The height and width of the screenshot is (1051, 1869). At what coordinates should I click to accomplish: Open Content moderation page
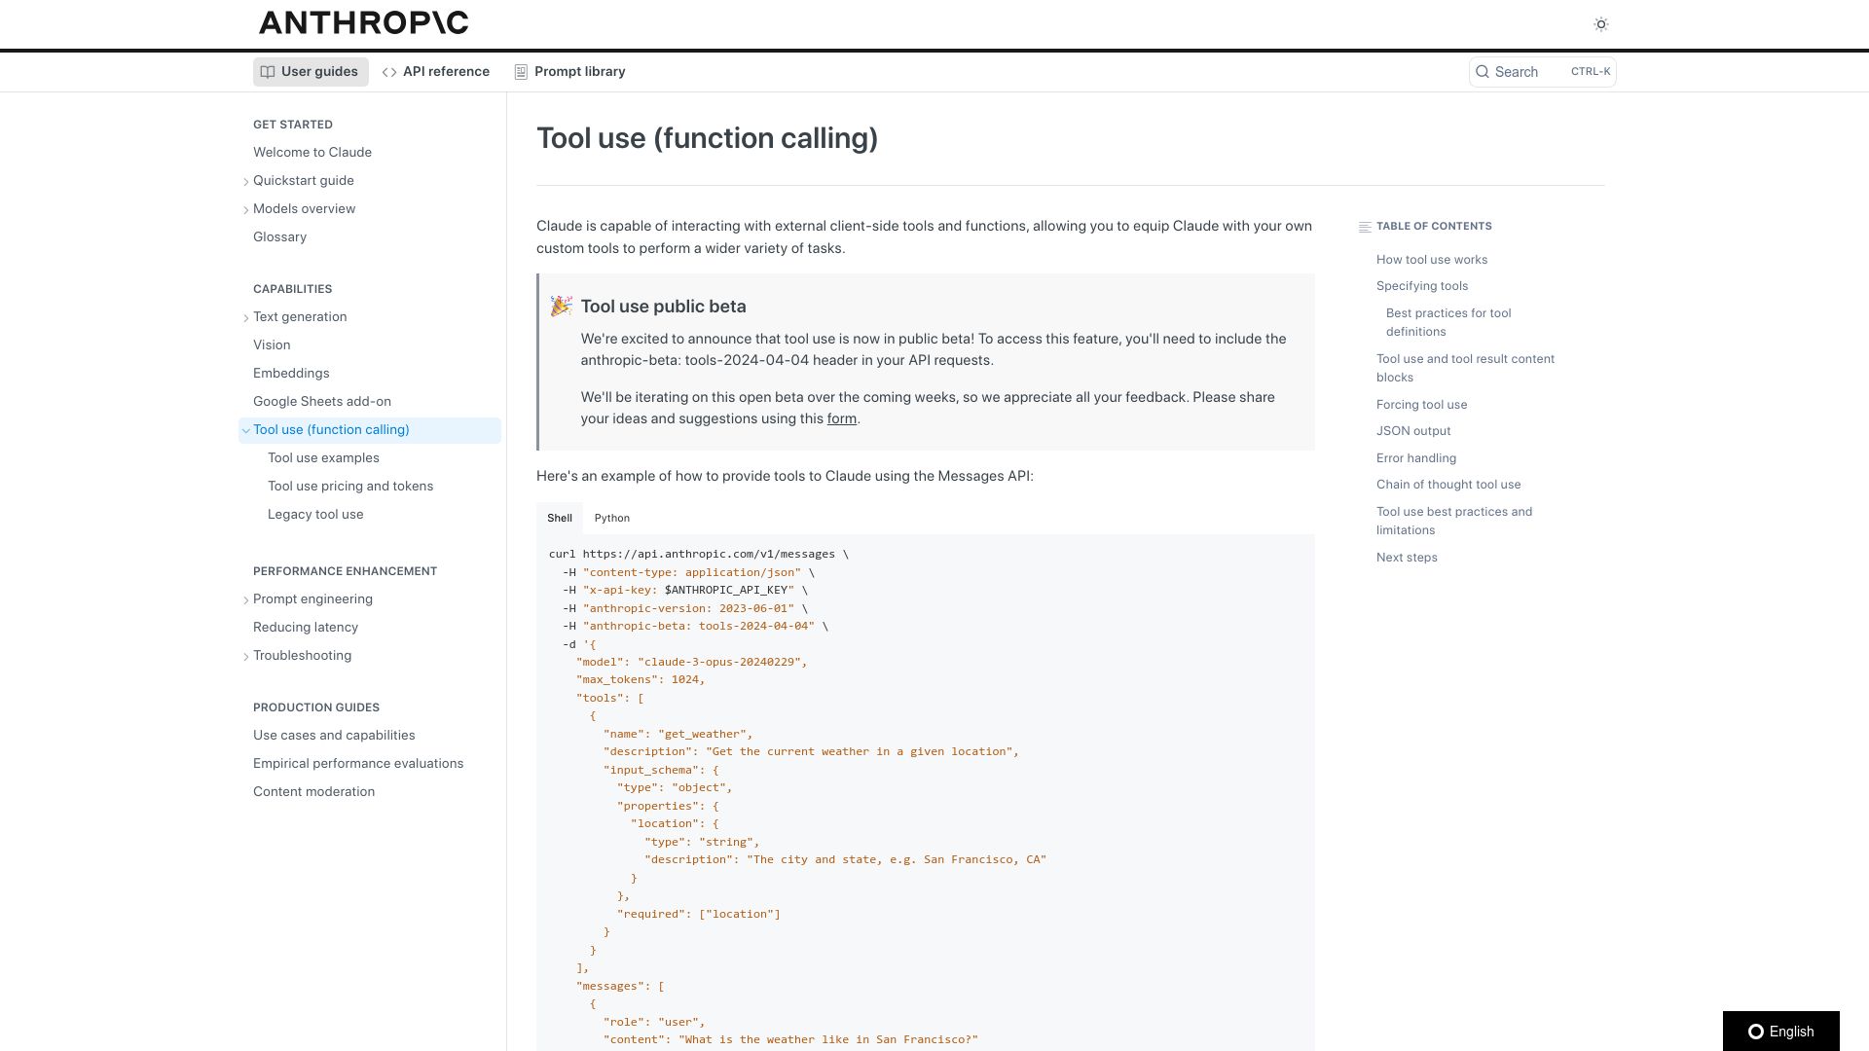pyautogui.click(x=313, y=792)
